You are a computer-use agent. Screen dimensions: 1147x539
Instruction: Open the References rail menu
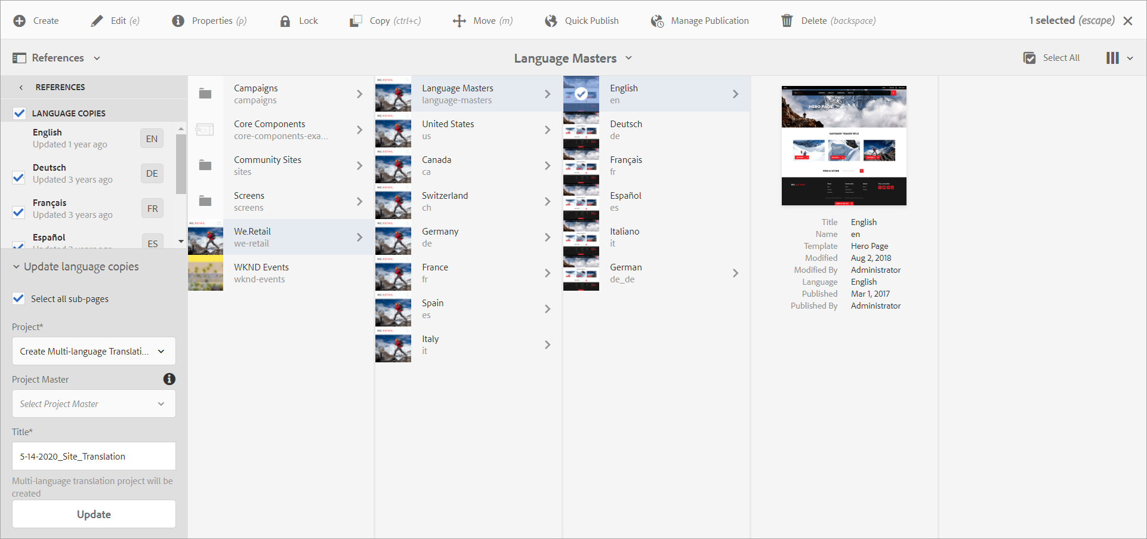[57, 58]
